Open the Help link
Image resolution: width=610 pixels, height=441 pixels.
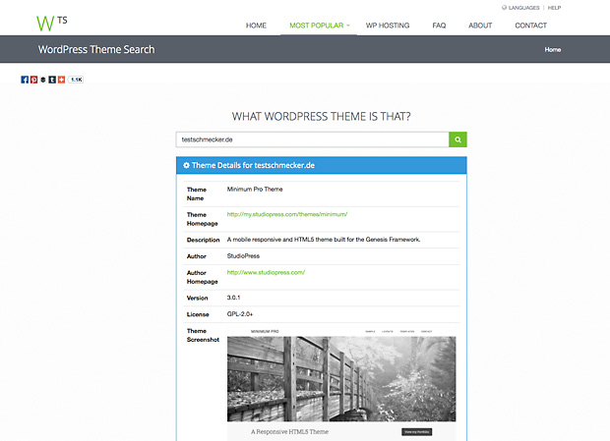(554, 8)
